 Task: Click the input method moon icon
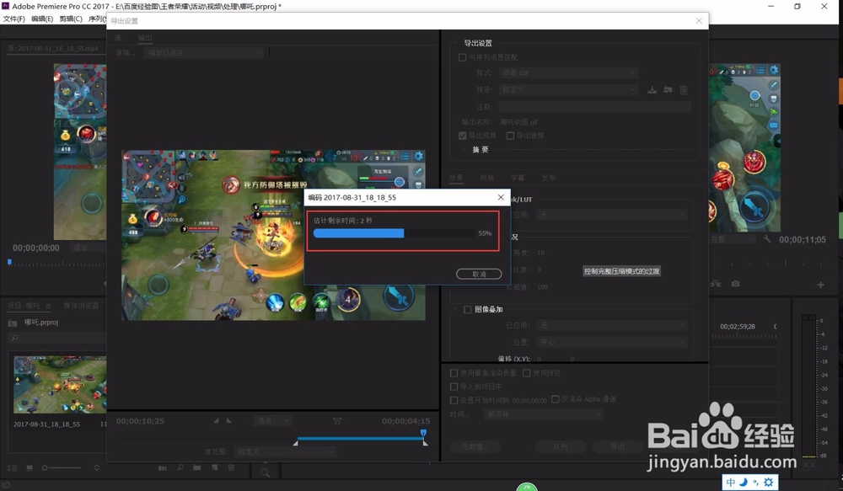pos(744,482)
